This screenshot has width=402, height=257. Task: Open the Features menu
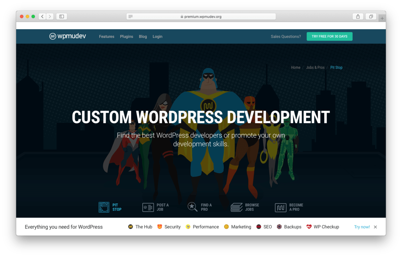point(107,37)
